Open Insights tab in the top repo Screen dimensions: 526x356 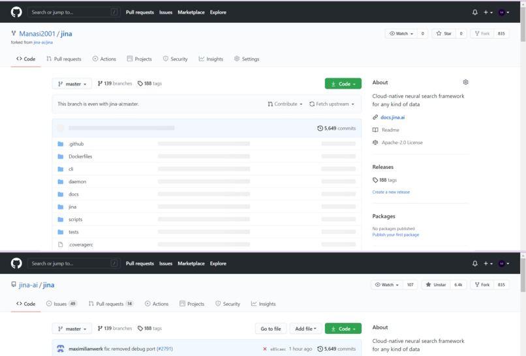(x=211, y=59)
